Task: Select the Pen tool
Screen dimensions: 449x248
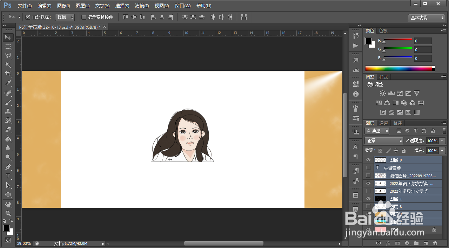Action: [8, 167]
